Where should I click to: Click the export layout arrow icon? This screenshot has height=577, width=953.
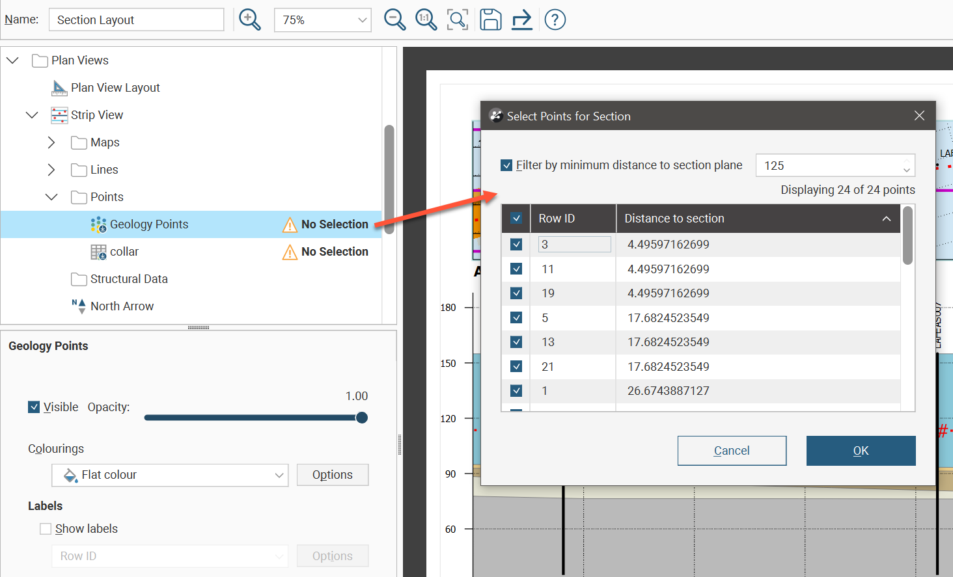tap(521, 20)
